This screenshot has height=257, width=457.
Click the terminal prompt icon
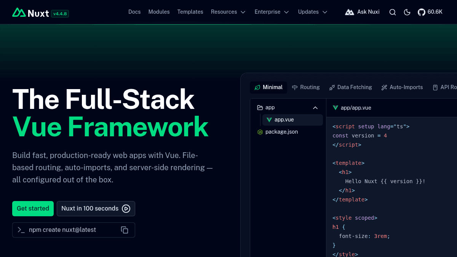pyautogui.click(x=21, y=230)
